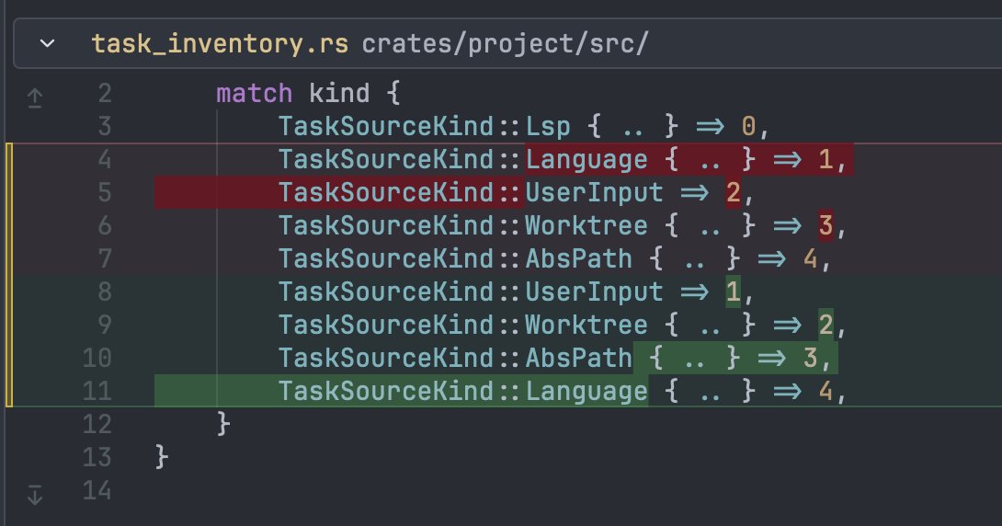Image resolution: width=1002 pixels, height=526 pixels.
Task: Click 'AbsPath' variant on line 7
Action: coord(579,258)
